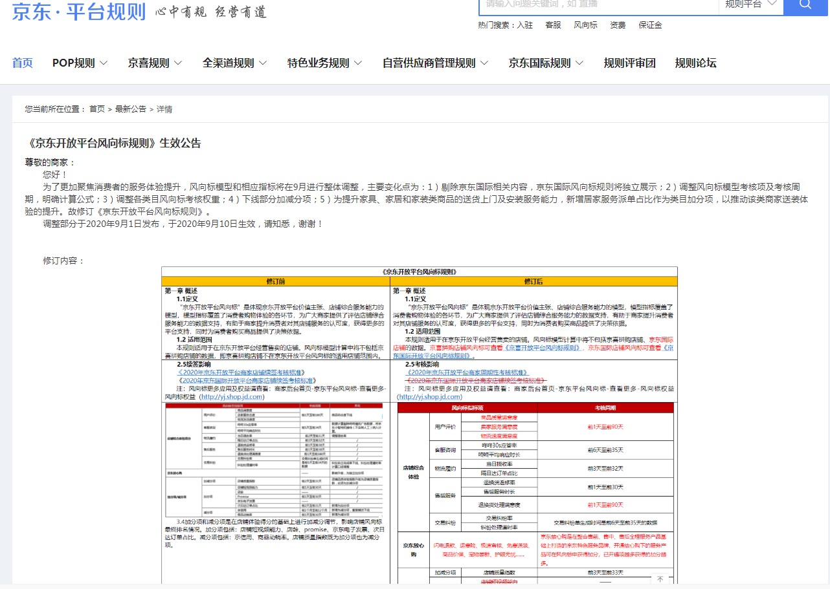Open the 规则评审团 nav item
This screenshot has width=830, height=589.
coord(630,63)
